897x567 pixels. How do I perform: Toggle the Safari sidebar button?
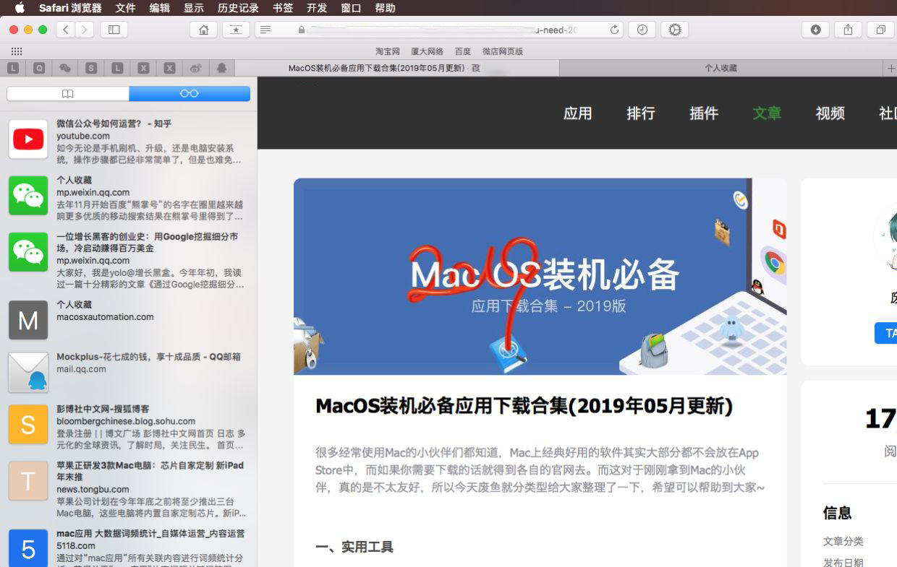114,30
